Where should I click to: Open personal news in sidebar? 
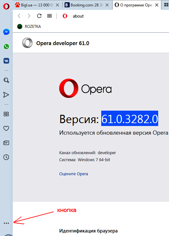[6, 143]
